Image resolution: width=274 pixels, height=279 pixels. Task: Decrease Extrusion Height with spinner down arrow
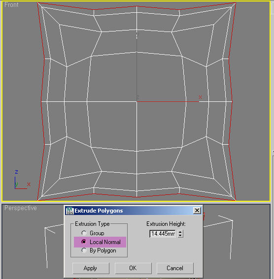tap(180, 235)
